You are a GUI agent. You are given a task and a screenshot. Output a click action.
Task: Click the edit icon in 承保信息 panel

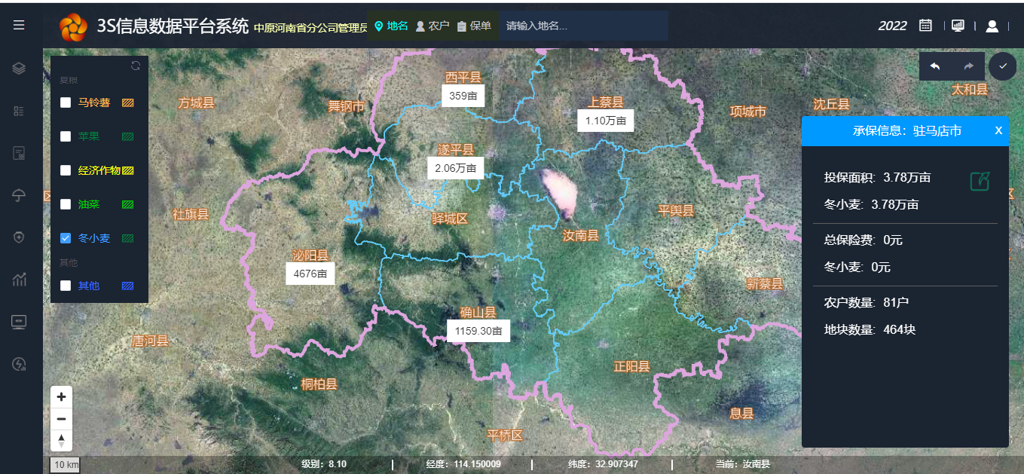979,181
